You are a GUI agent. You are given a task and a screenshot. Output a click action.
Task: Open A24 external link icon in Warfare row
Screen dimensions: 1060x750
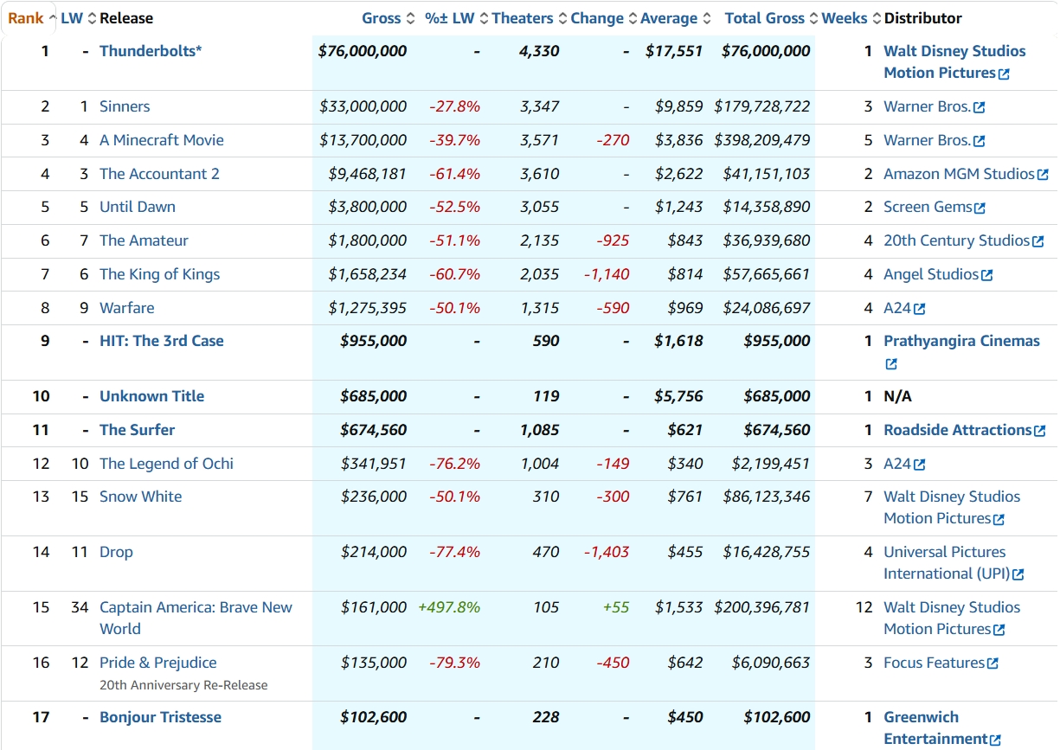coord(919,310)
